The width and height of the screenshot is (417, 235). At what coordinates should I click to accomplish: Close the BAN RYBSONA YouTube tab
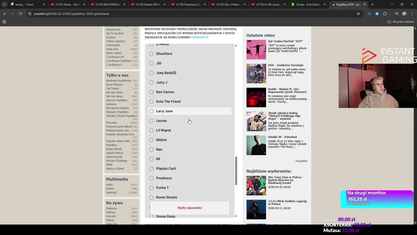click(x=124, y=5)
